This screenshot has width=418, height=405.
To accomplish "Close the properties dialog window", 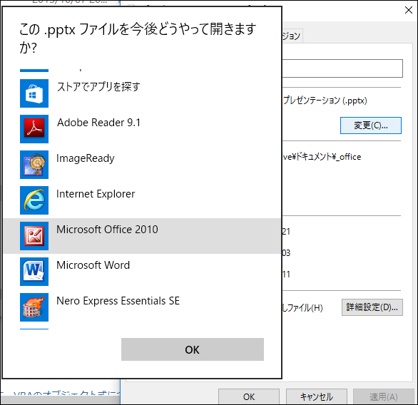I will (409, 11).
